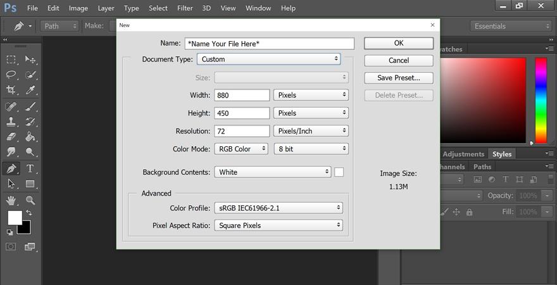This screenshot has width=557, height=285.
Task: Select the Horizontal Type tool
Action: pos(30,168)
